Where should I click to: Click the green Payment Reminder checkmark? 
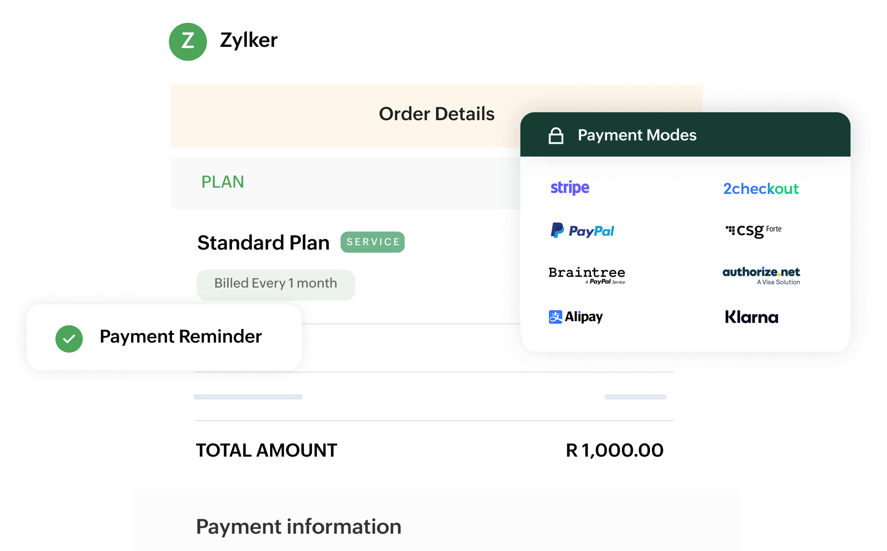click(69, 339)
